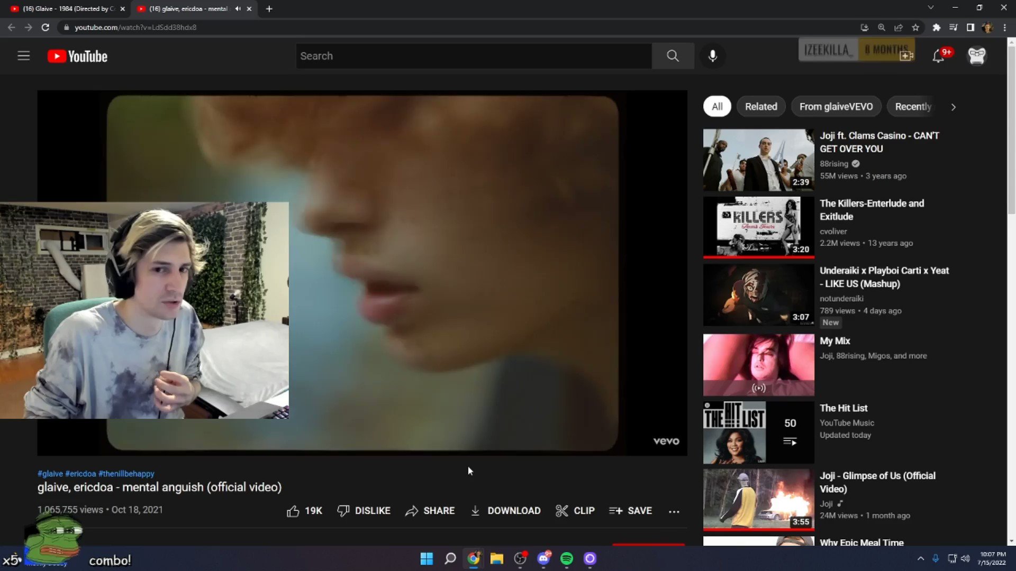
Task: Like the video with thumbs up
Action: click(x=294, y=511)
